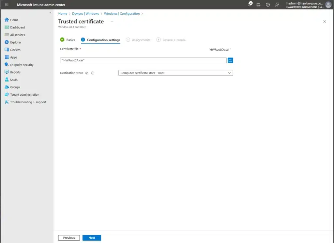Screen dimensions: 334x243
Task: Open Devices in the sidebar menu
Action: coord(15,50)
